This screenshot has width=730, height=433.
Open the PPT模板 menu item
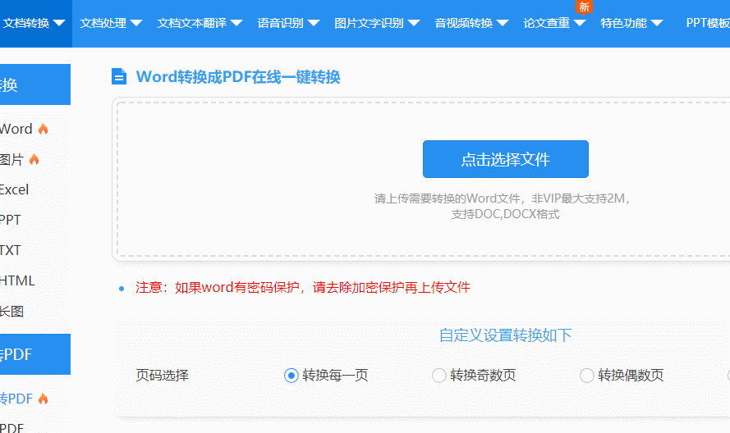click(708, 23)
